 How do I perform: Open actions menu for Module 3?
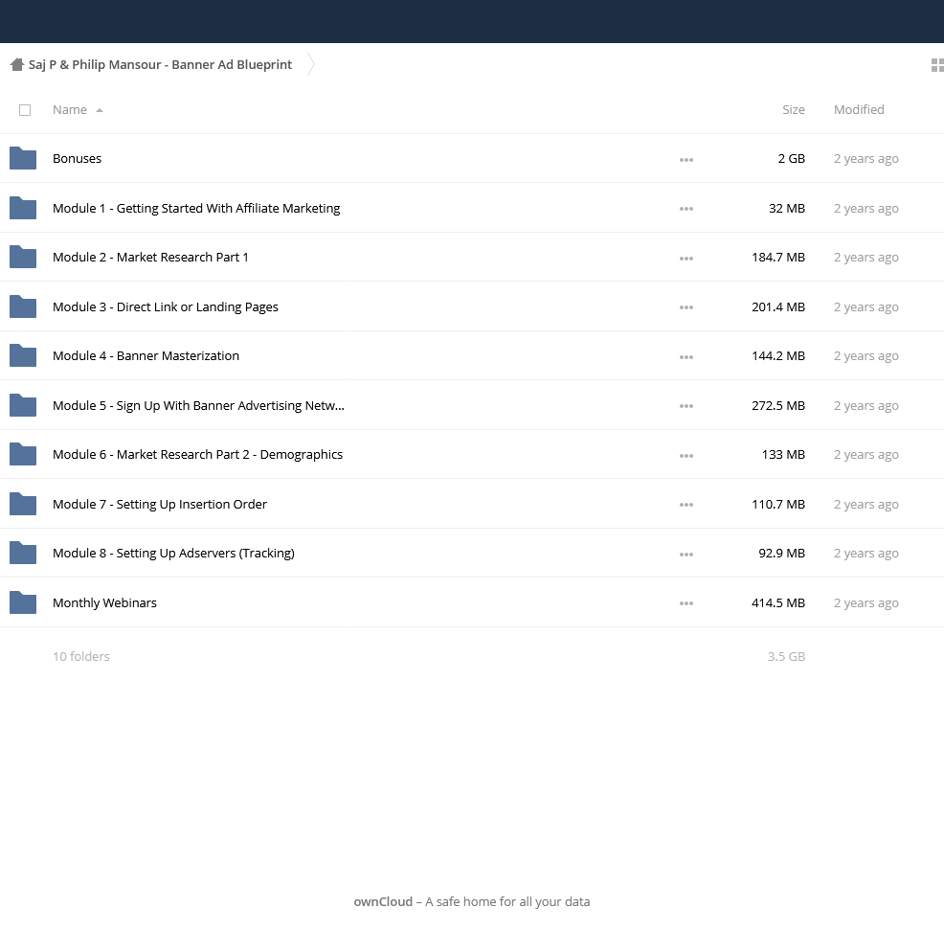click(x=686, y=307)
